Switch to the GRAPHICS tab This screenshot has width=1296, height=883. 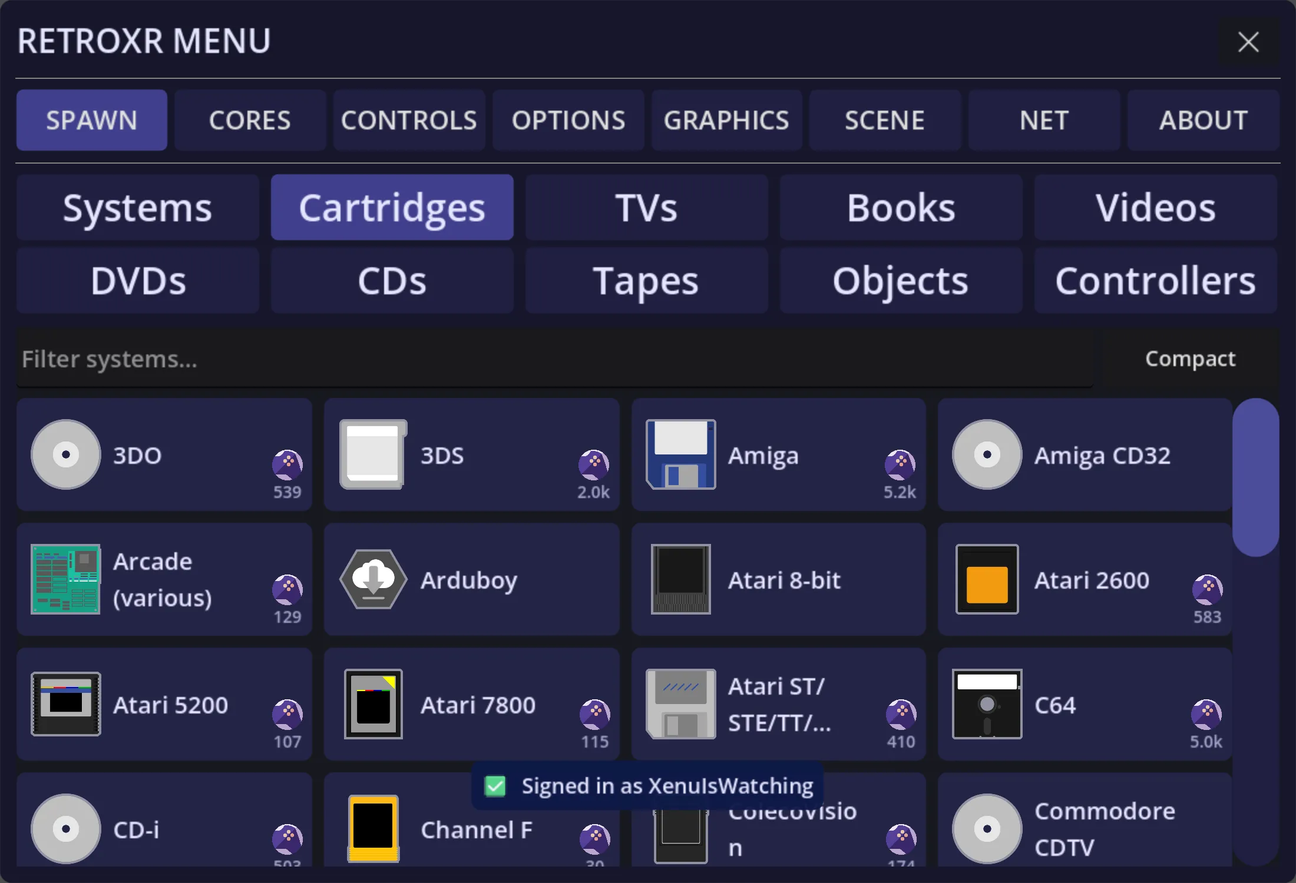pos(726,120)
